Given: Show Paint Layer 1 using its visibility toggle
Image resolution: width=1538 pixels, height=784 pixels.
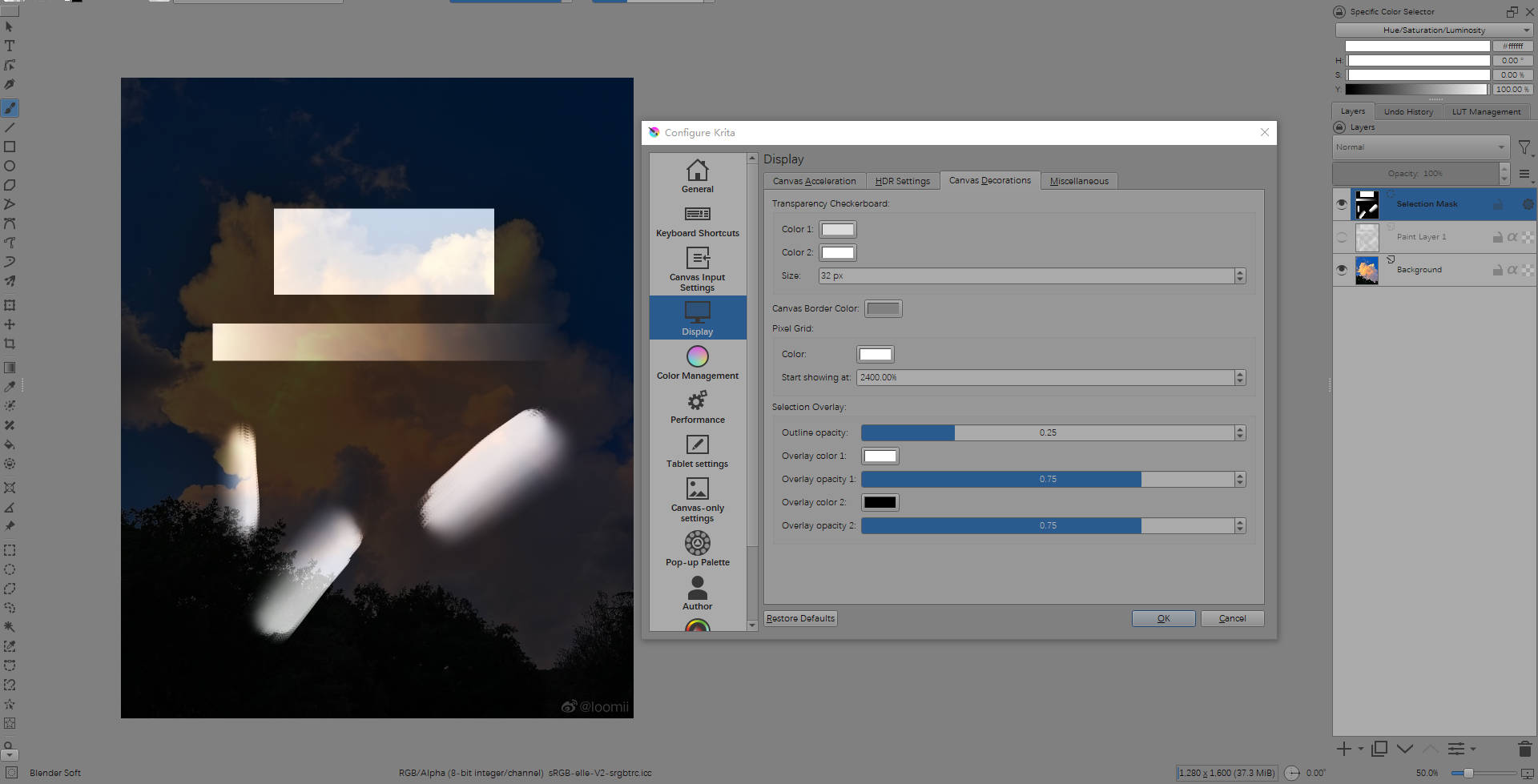Looking at the screenshot, I should (x=1342, y=237).
